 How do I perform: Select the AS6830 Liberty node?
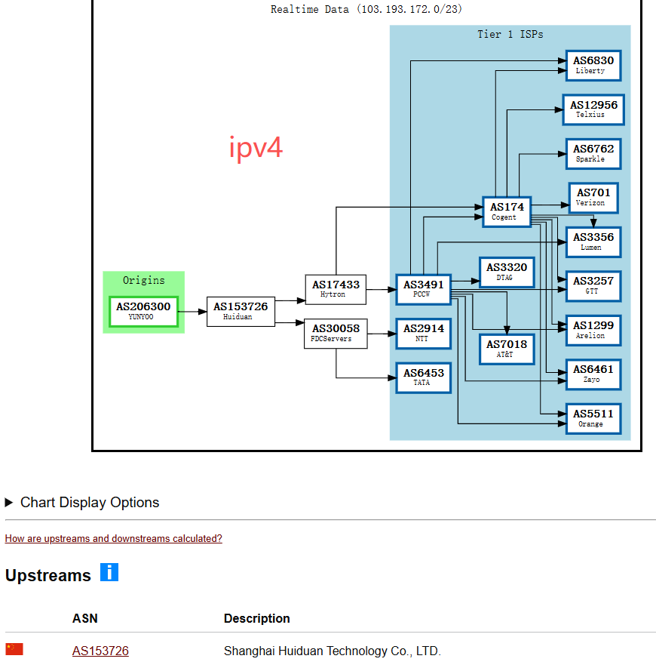tap(593, 66)
